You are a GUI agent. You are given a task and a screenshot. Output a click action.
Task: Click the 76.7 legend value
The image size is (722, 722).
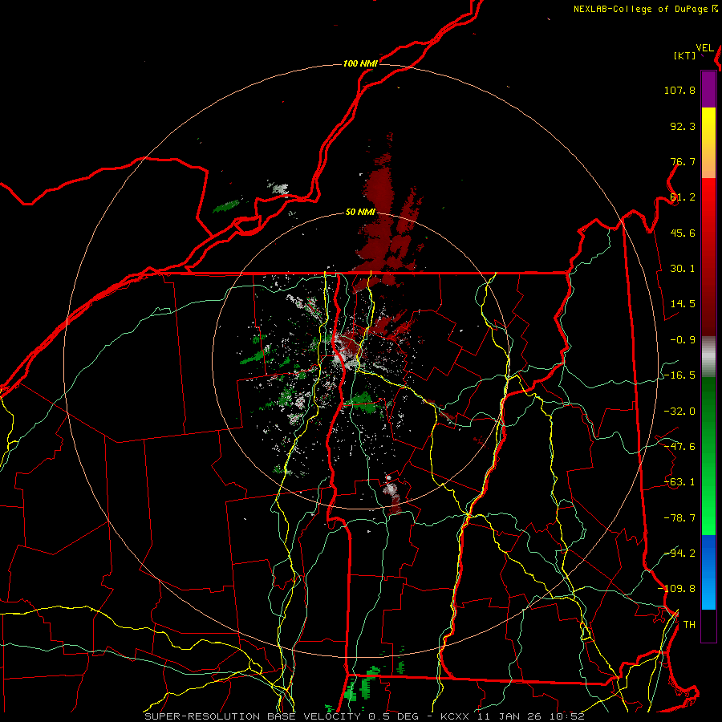pyautogui.click(x=683, y=161)
